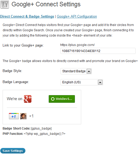This screenshot has height=154, width=138.
Task: Click the wp_gplus_badge PHP function text
Action: point(45,134)
